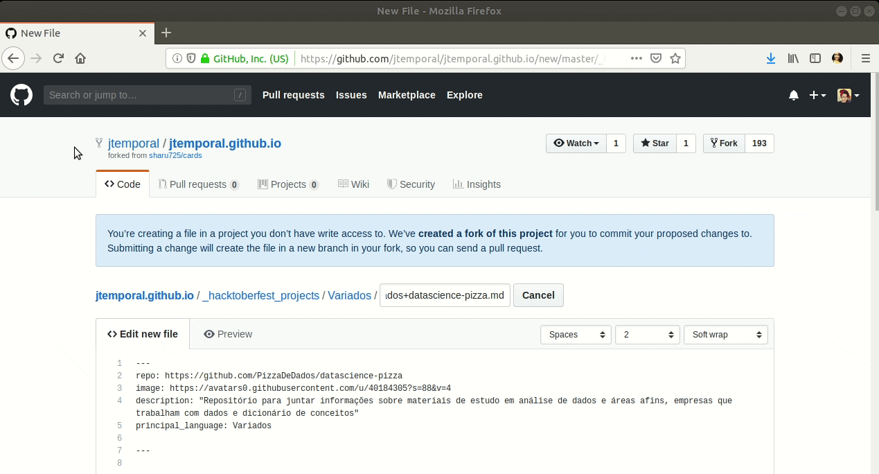879x474 pixels.
Task: Open Firefox downloads arrow
Action: coord(771,58)
